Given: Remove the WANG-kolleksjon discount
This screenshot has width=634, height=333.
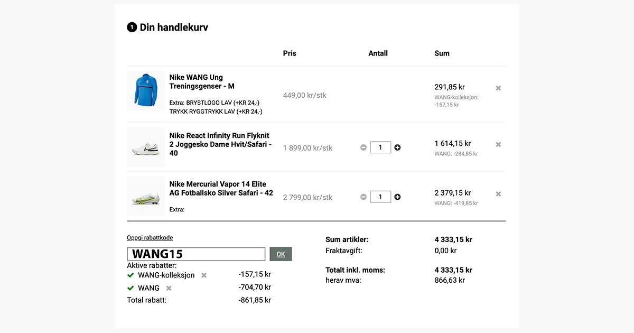Looking at the screenshot, I should 204,275.
